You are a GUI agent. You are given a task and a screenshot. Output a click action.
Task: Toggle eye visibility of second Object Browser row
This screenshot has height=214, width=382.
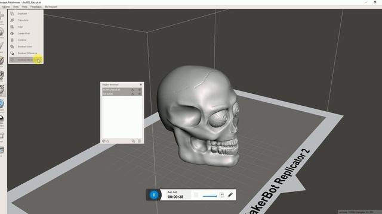(140, 94)
